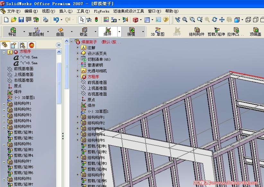Open the Mold (铸模) toolbar tab
The image size is (264, 187).
point(131,32)
